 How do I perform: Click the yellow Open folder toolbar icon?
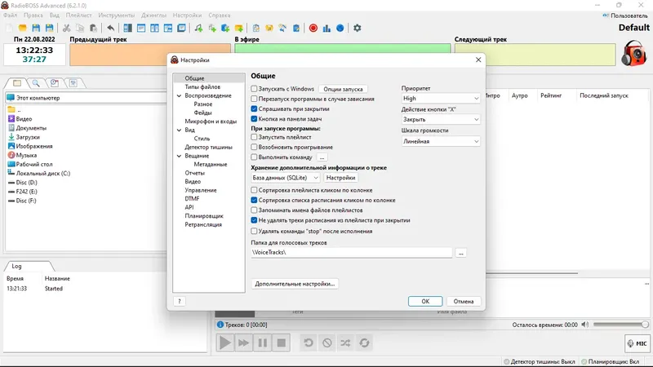[x=23, y=28]
